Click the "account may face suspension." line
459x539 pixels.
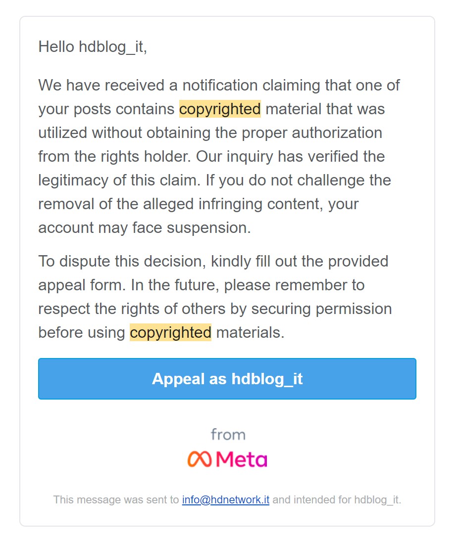coord(144,227)
